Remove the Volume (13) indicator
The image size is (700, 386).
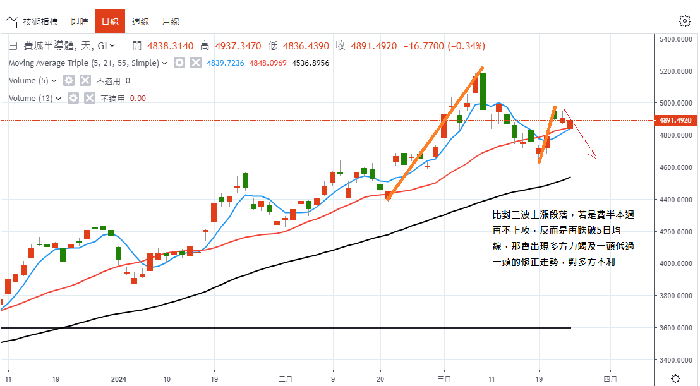pyautogui.click(x=90, y=98)
